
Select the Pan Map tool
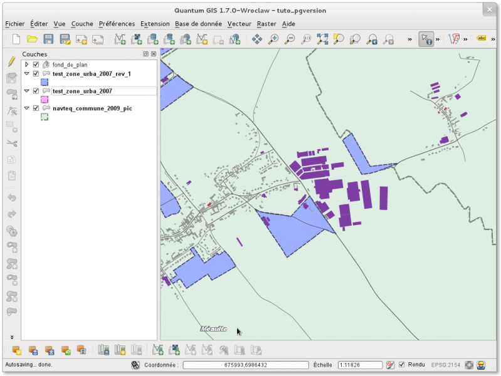tap(257, 39)
